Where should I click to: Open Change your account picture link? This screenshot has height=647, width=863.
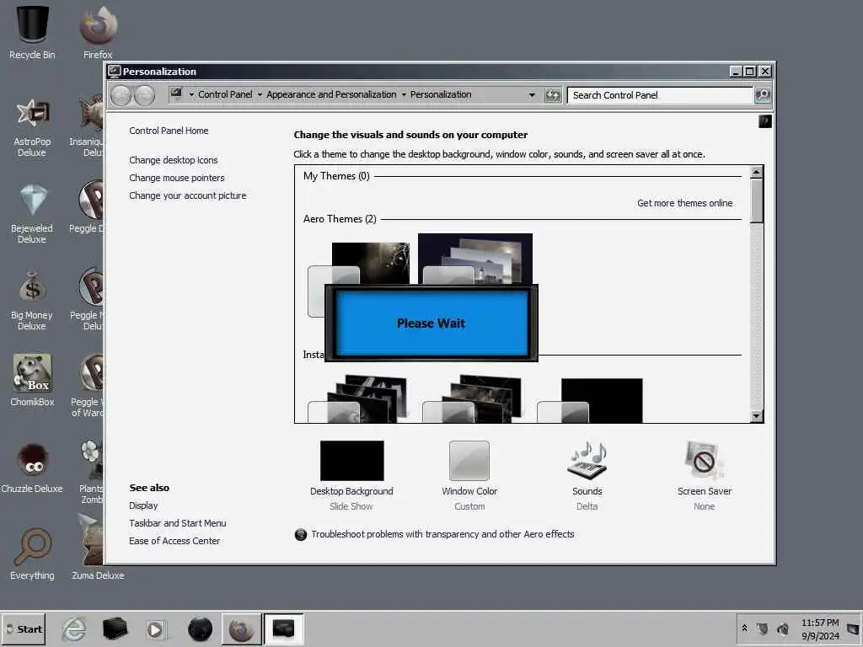(188, 195)
